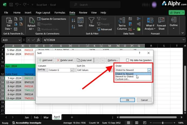Click the Filter funnel icon in ribbon
This screenshot has height=125, width=187.
[92, 21]
